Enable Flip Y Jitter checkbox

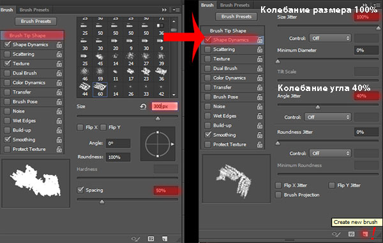(332, 185)
